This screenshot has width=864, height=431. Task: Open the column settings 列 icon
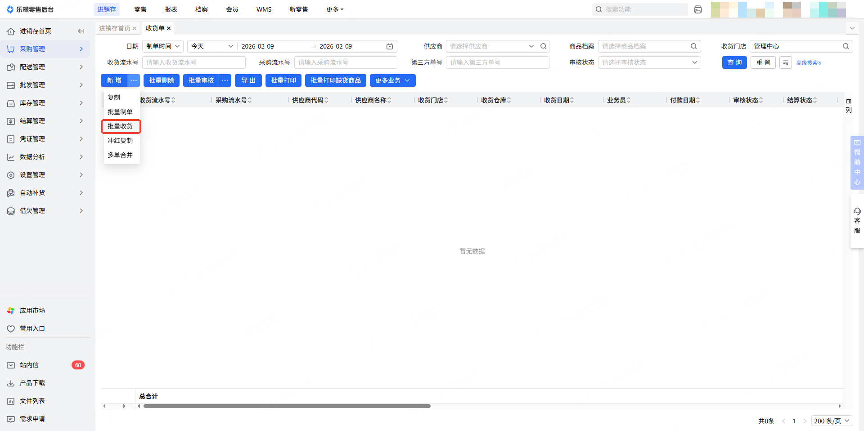[x=849, y=106]
